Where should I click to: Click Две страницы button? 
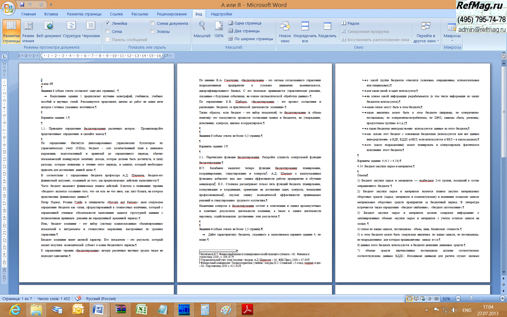coord(244,31)
